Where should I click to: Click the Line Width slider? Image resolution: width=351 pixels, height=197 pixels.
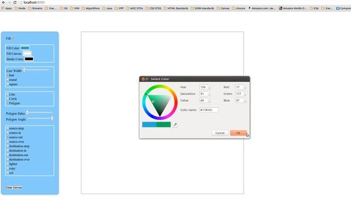click(36, 69)
